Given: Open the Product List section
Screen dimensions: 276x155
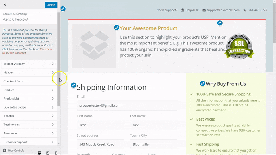Looking at the screenshot, I should tap(29, 99).
